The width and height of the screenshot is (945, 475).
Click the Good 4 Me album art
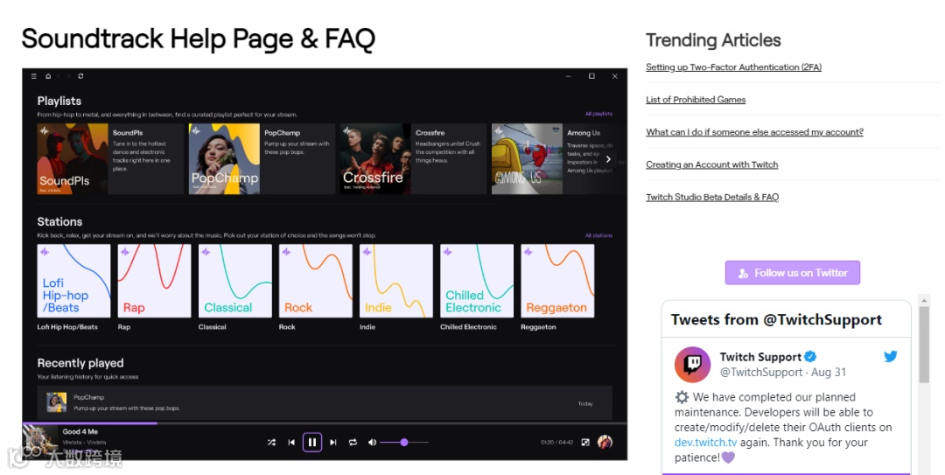[x=40, y=443]
